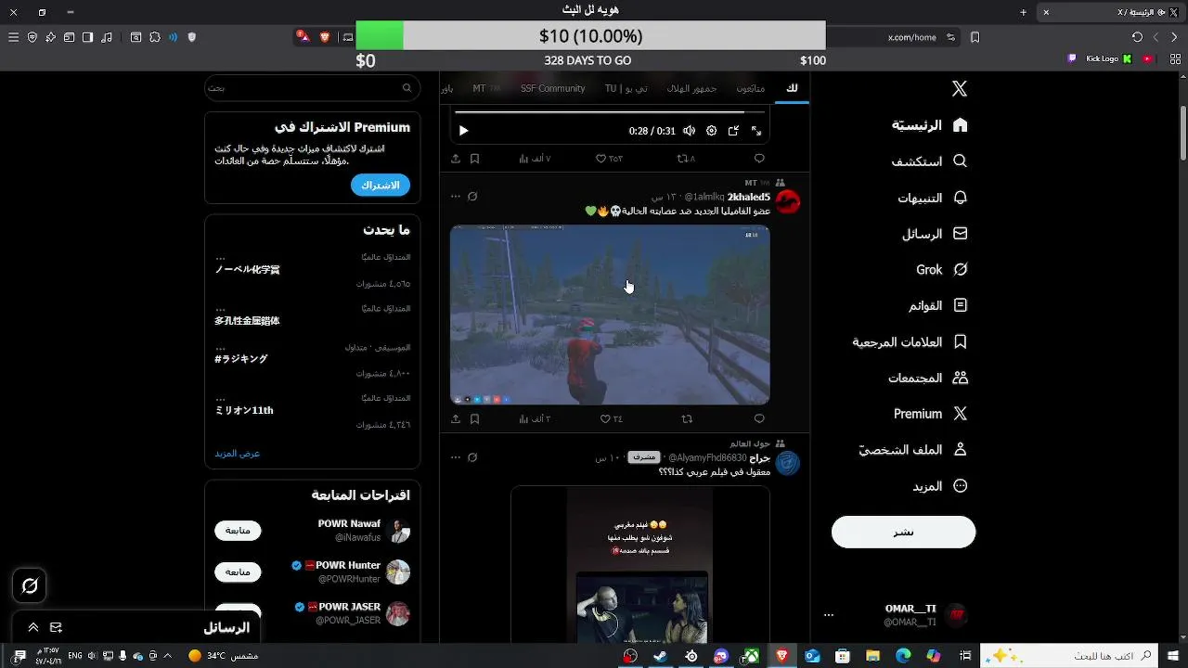This screenshot has width=1188, height=668.
Task: Open the 2khaled5 game video thumbnail
Action: click(x=610, y=315)
